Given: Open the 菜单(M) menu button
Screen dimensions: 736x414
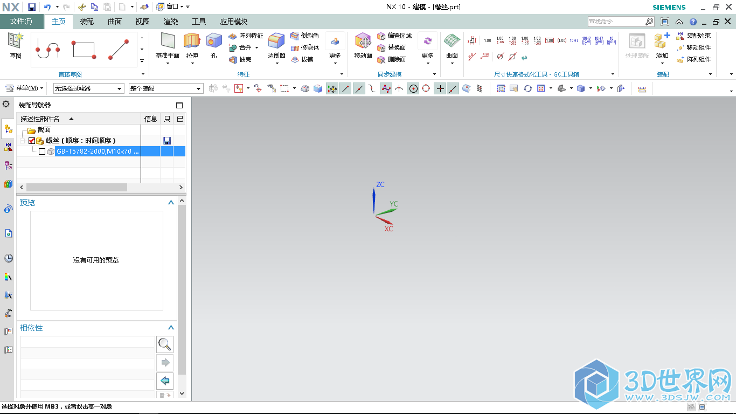Looking at the screenshot, I should pyautogui.click(x=24, y=88).
